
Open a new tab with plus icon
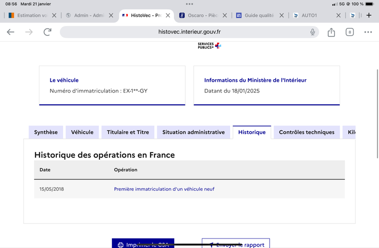coord(369,16)
